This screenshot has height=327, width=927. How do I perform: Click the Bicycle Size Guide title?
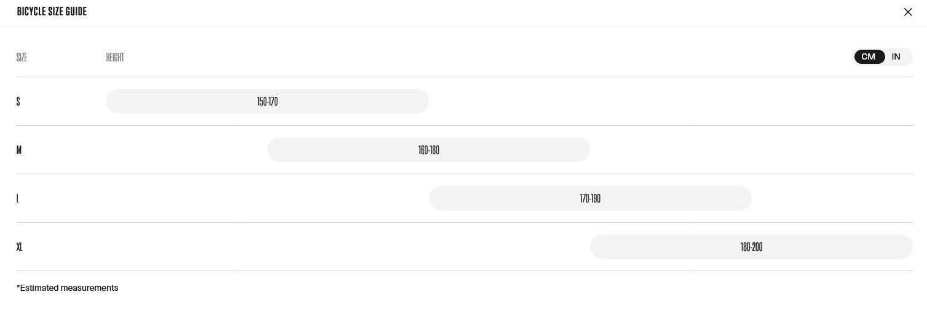[x=52, y=12]
